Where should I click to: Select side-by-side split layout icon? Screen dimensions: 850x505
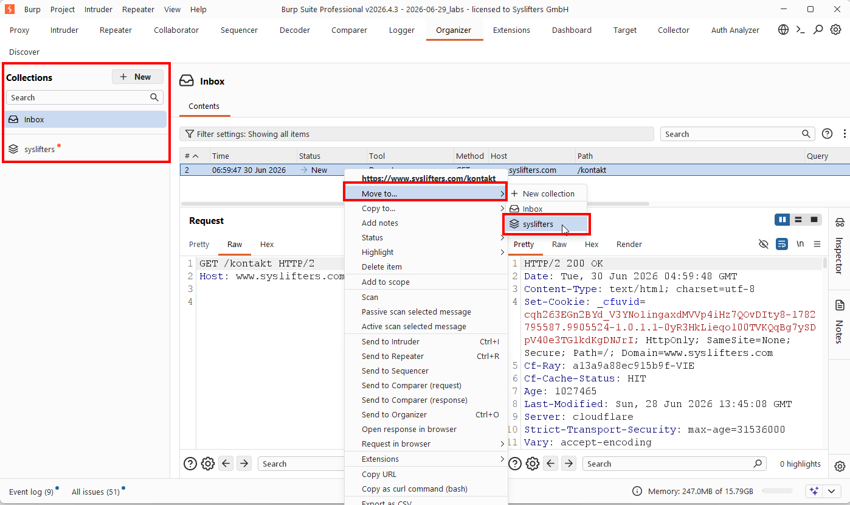(783, 220)
